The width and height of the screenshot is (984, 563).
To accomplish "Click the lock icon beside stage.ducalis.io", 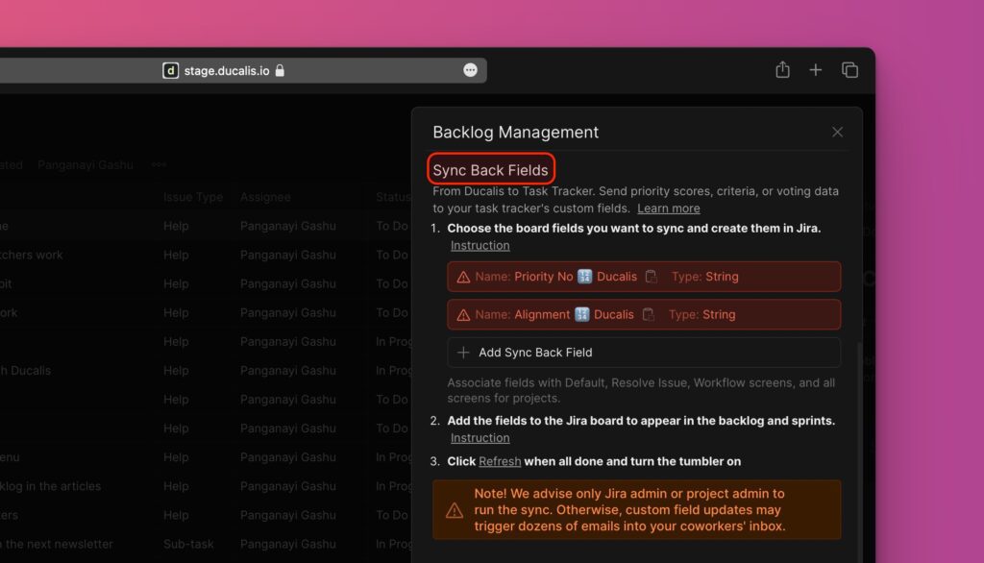I will tap(280, 70).
